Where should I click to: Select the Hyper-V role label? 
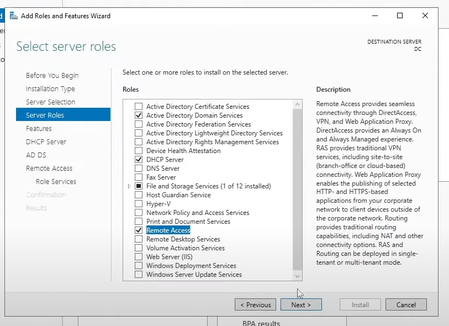click(159, 204)
